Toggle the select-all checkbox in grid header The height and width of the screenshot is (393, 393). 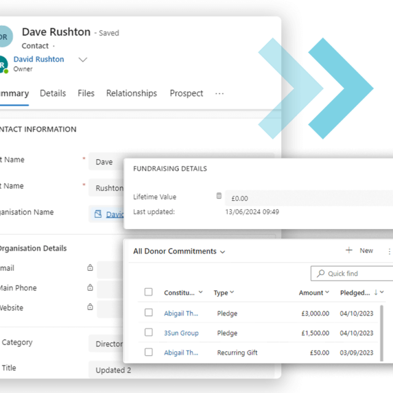(x=149, y=292)
